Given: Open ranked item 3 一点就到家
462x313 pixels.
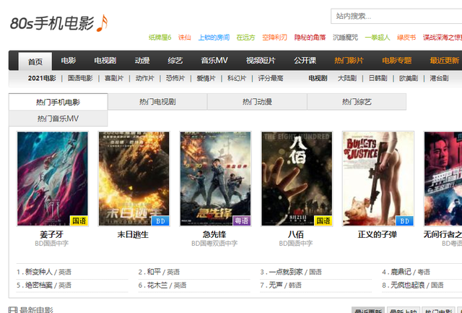Looking at the screenshot, I should point(286,272).
